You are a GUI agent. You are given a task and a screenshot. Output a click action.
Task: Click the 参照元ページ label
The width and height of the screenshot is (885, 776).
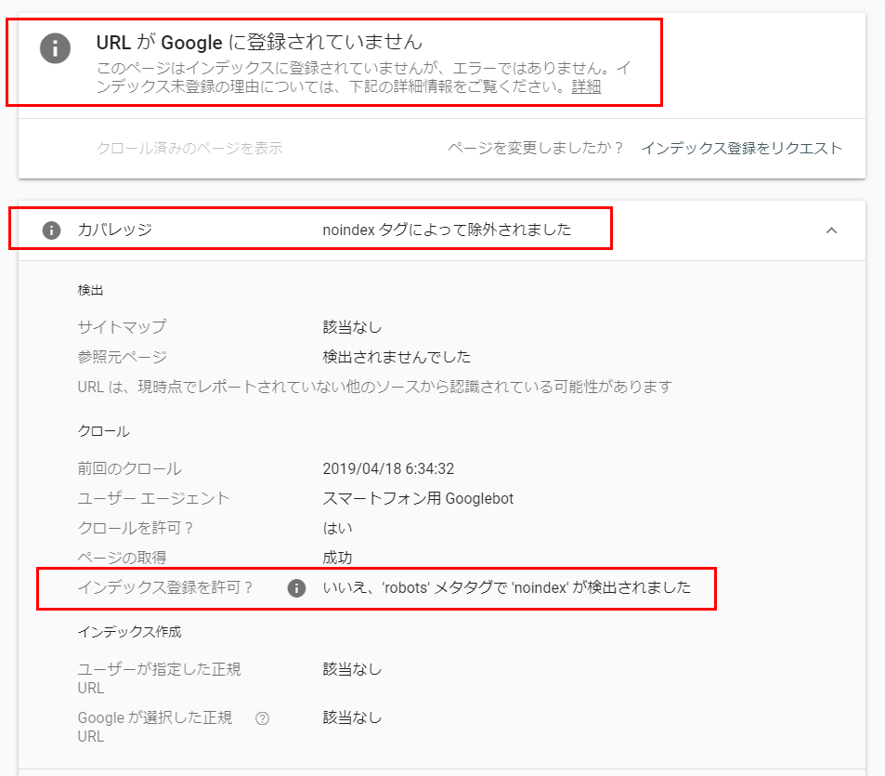pos(122,357)
